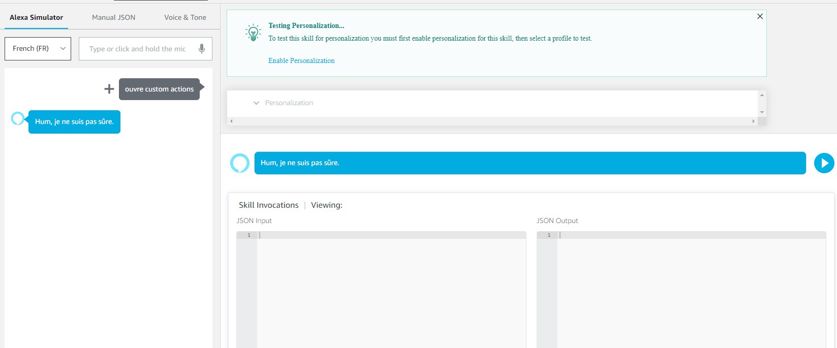Click the lightbulb icon in the personalization notice
This screenshot has width=837, height=348.
point(253,33)
